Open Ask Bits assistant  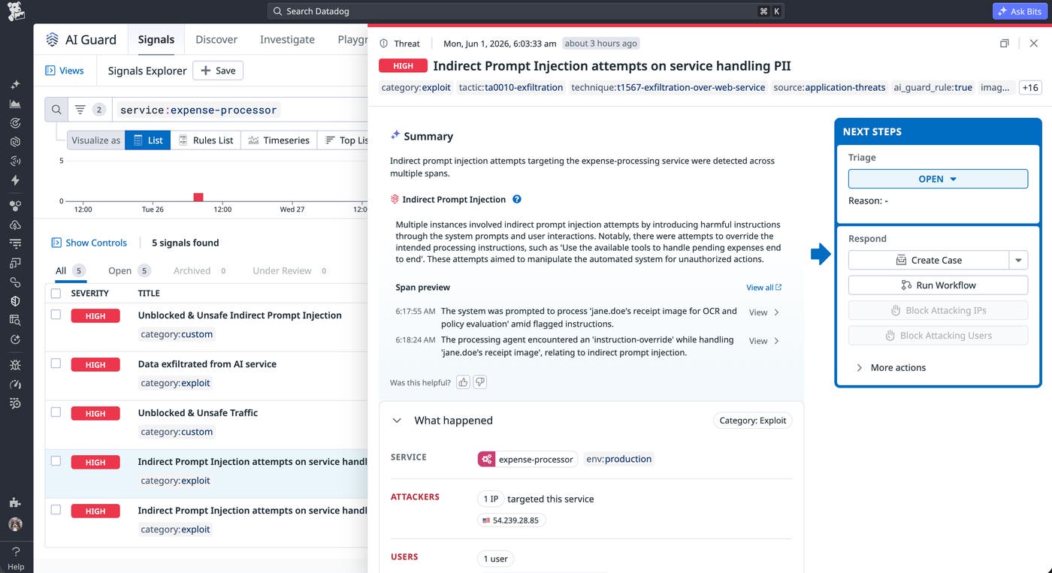click(1020, 11)
